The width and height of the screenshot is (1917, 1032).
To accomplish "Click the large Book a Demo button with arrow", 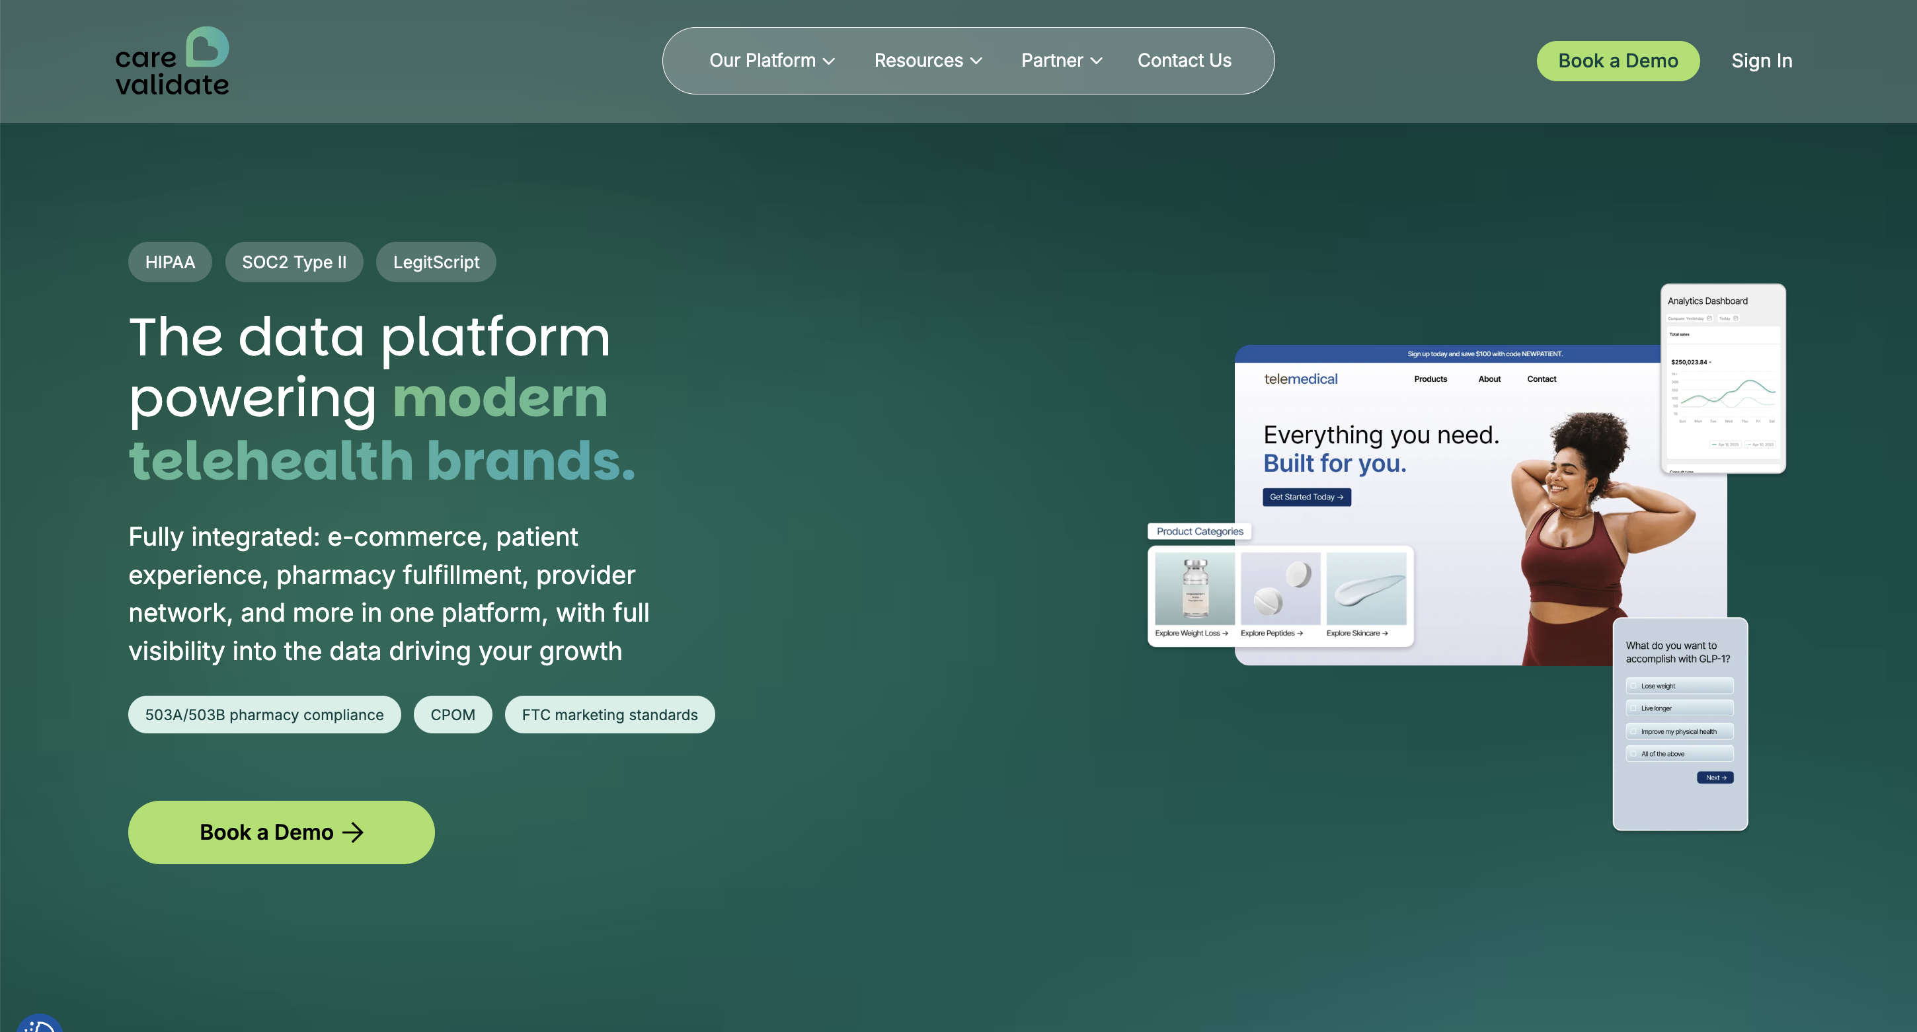I will point(282,832).
